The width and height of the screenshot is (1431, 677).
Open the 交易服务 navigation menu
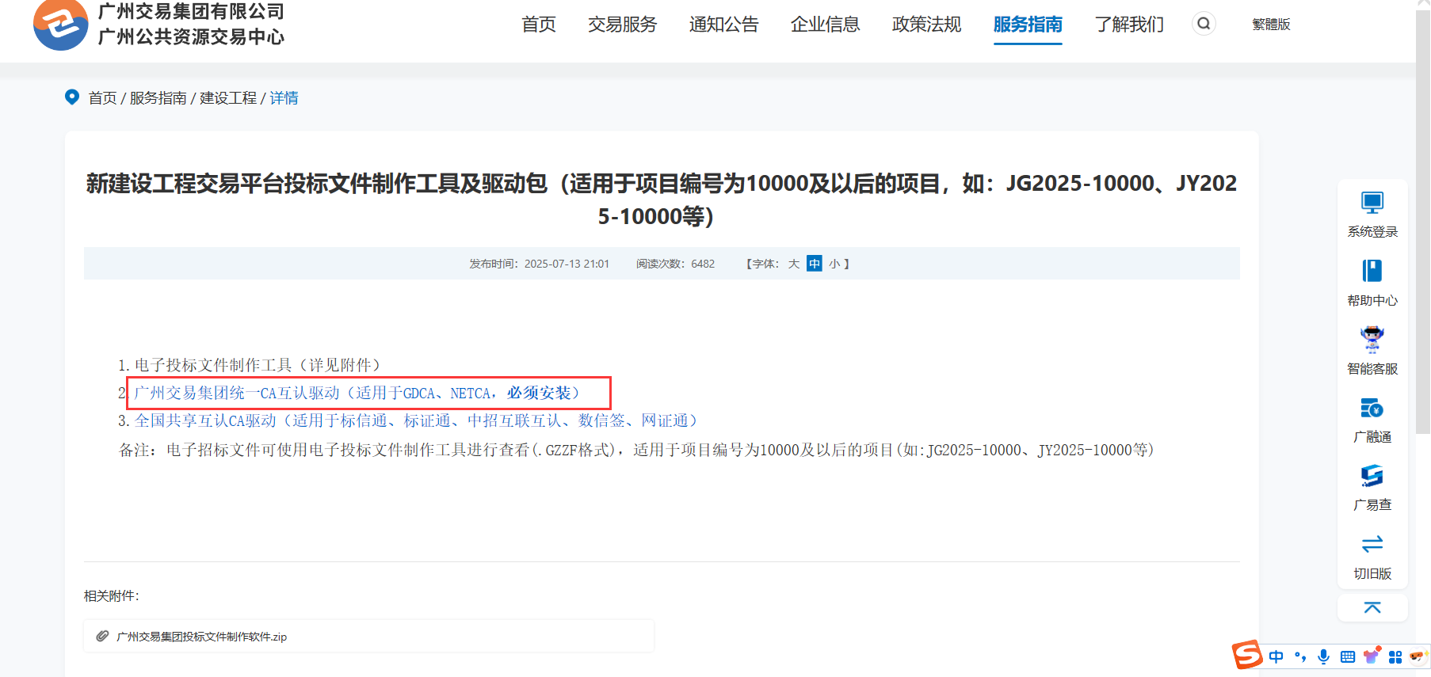point(622,25)
